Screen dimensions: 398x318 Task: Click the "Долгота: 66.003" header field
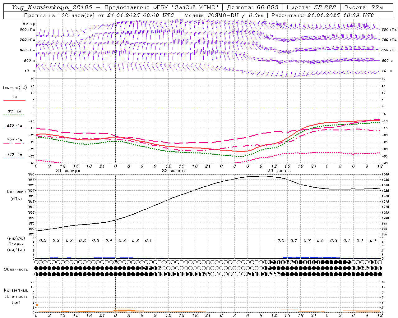(x=253, y=7)
